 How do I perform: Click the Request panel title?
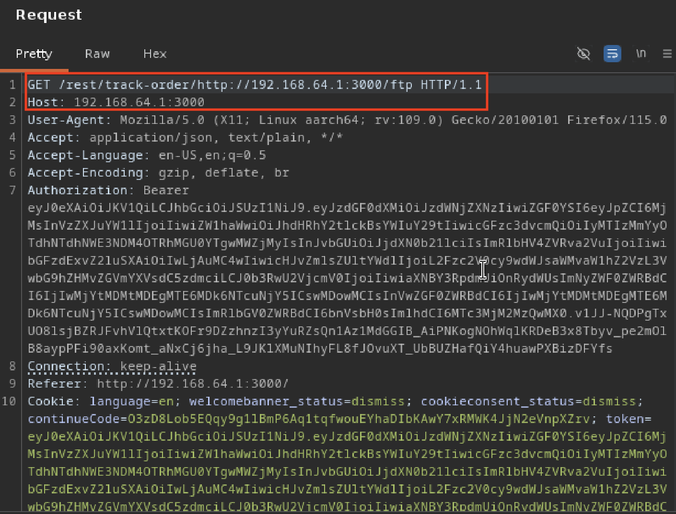click(49, 15)
